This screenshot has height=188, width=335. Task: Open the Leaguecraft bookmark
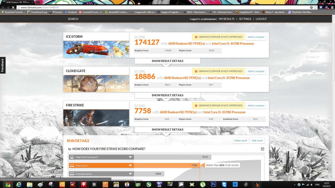tap(143, 12)
